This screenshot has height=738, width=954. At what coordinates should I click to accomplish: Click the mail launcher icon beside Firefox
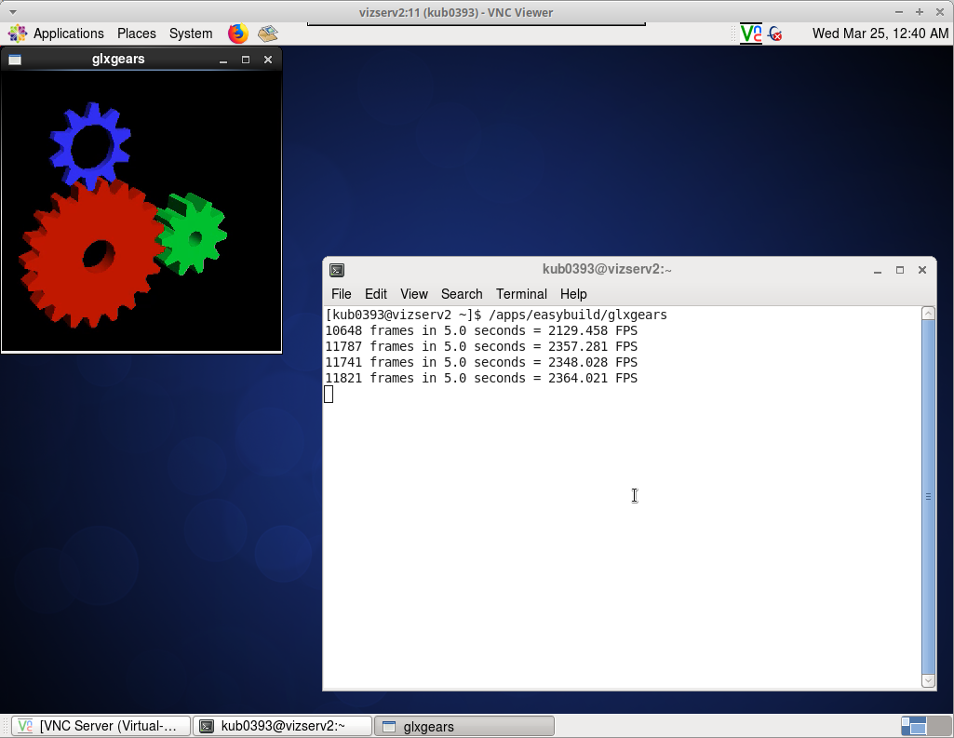(x=268, y=34)
